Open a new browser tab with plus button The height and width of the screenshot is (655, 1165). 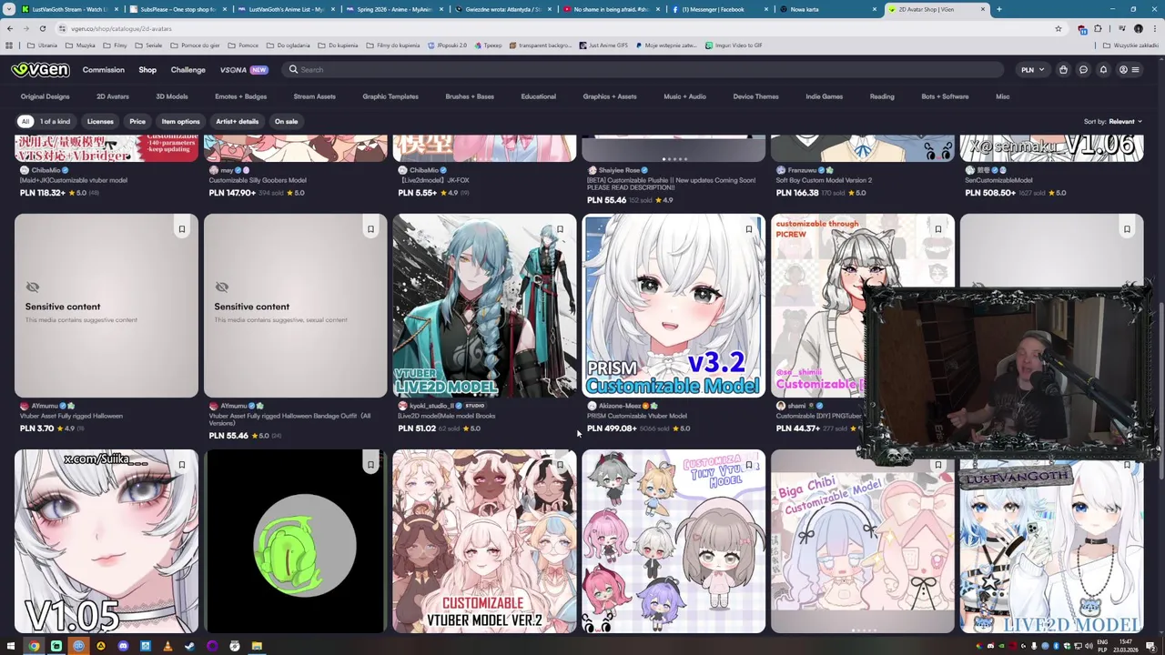point(998,9)
